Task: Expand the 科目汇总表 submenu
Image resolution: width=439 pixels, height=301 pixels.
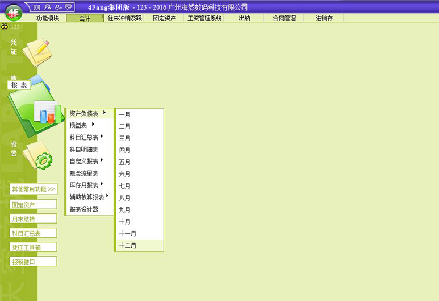Action: 85,137
